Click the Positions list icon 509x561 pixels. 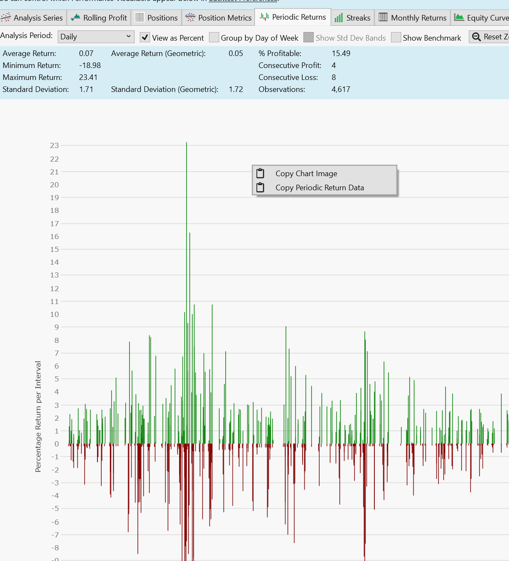click(x=139, y=18)
